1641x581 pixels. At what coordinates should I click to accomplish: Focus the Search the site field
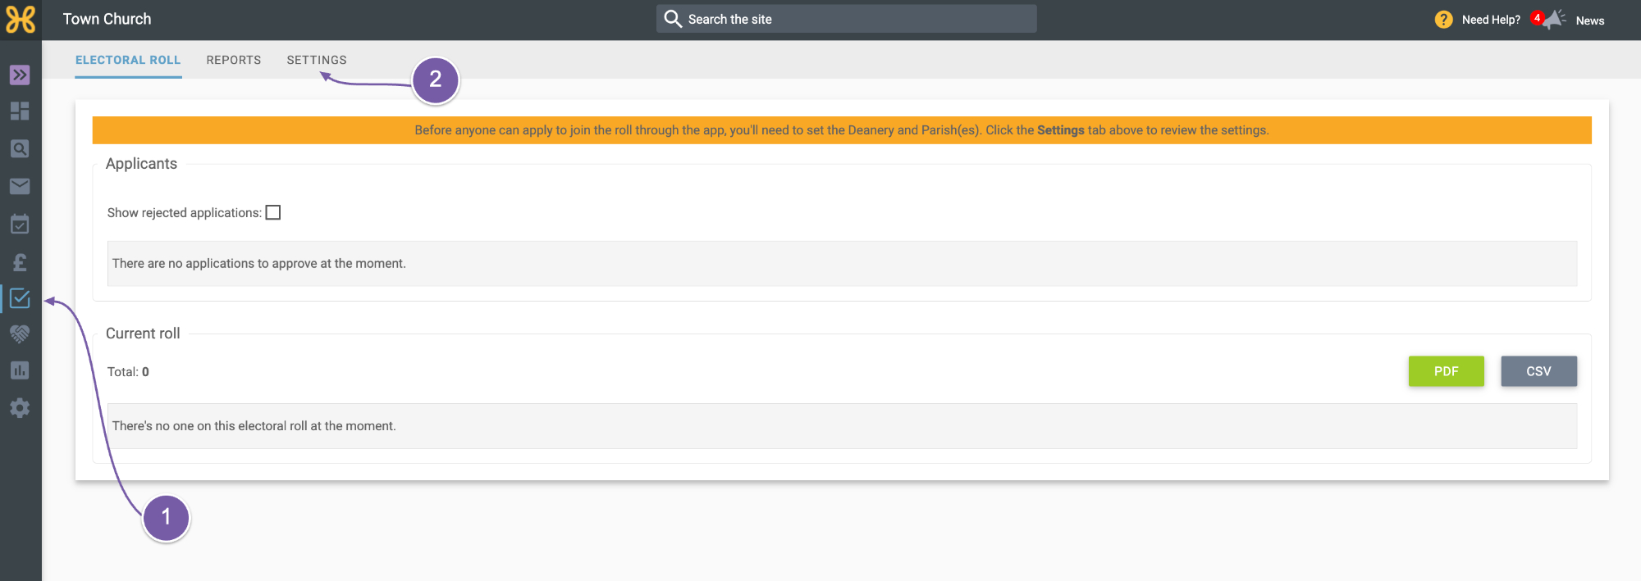pyautogui.click(x=847, y=19)
